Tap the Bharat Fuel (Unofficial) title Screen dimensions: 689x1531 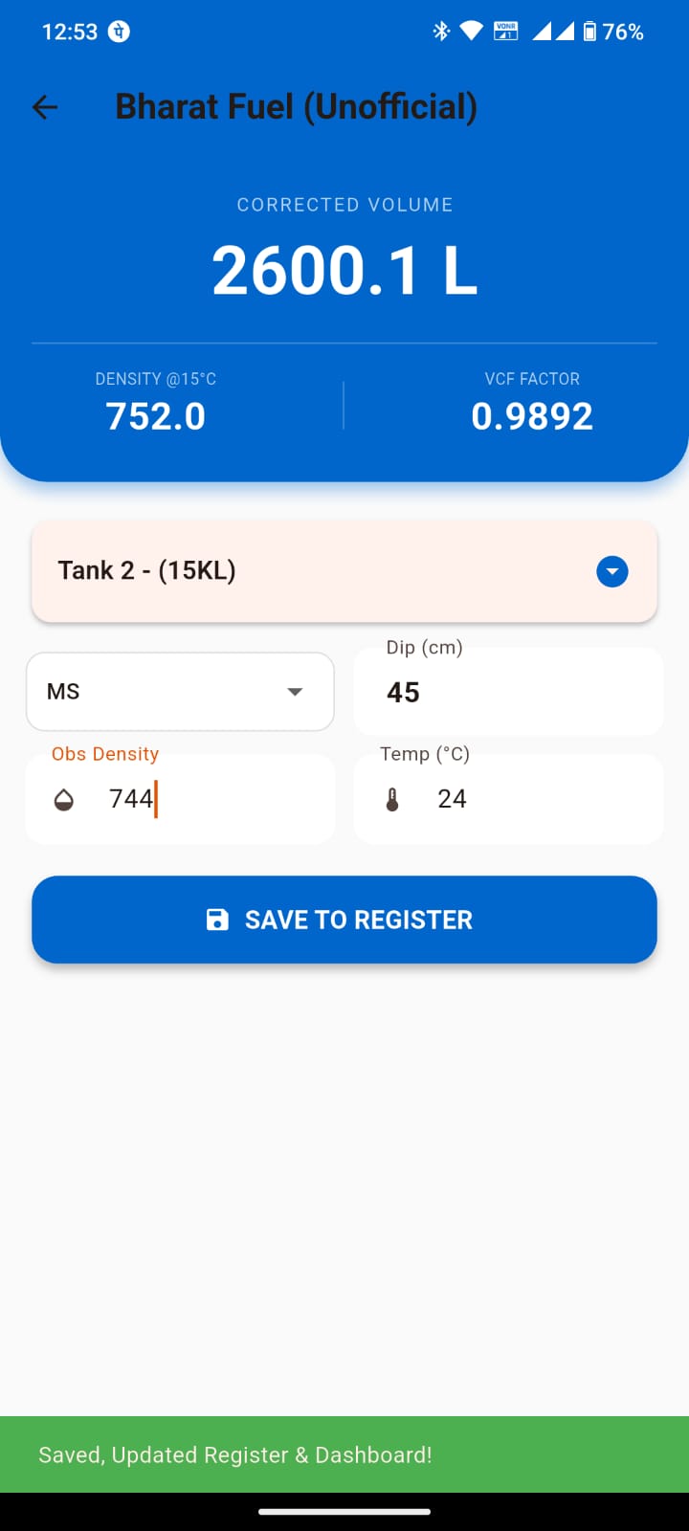click(x=296, y=107)
